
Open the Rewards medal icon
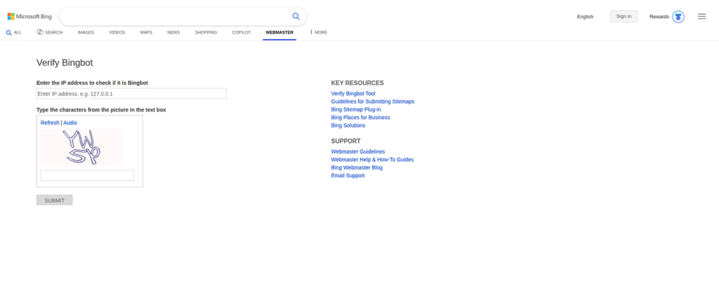click(x=678, y=16)
